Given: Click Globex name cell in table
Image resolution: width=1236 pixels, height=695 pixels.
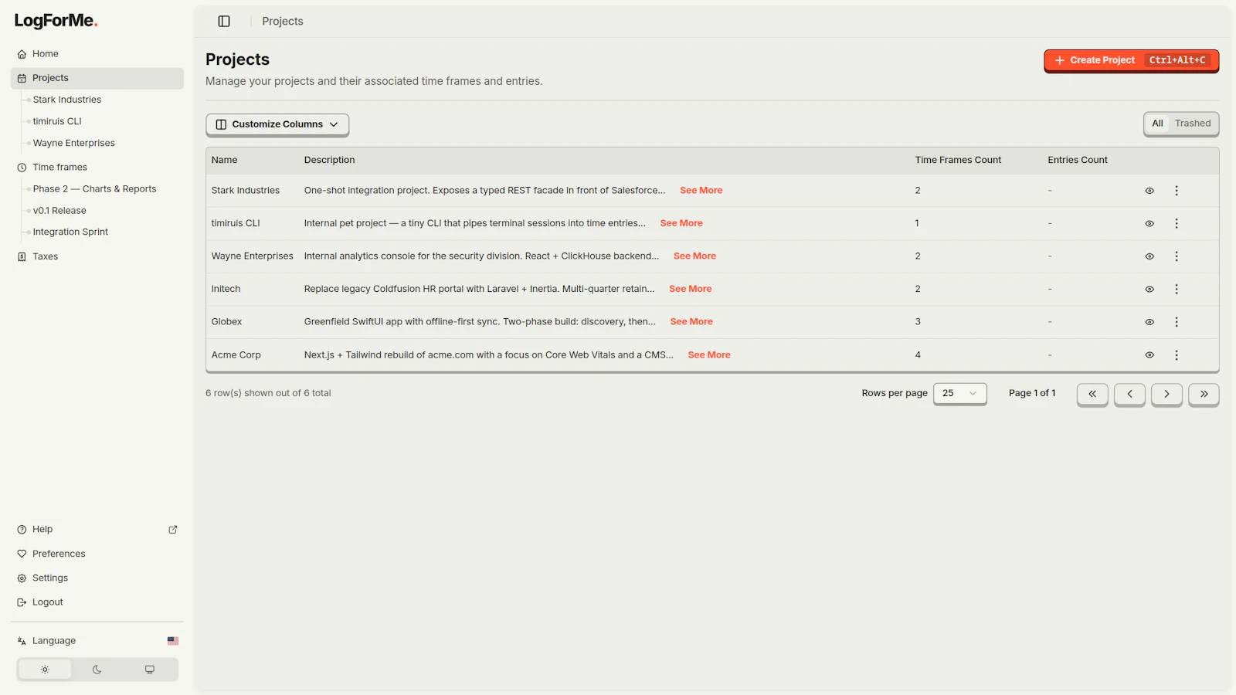Looking at the screenshot, I should tap(227, 322).
